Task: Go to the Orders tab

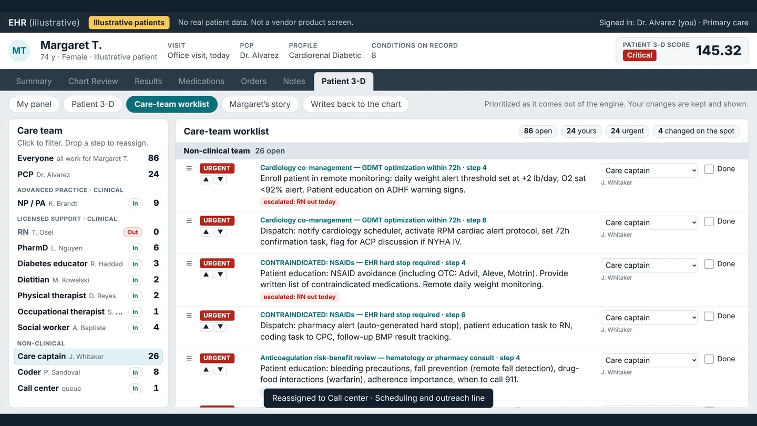Action: [x=254, y=81]
